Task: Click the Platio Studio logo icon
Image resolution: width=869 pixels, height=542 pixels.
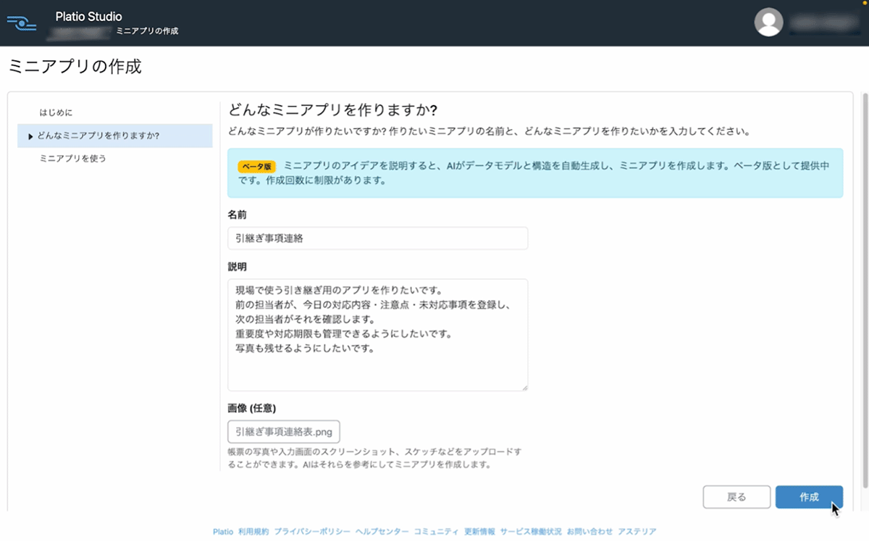Action: tap(22, 22)
